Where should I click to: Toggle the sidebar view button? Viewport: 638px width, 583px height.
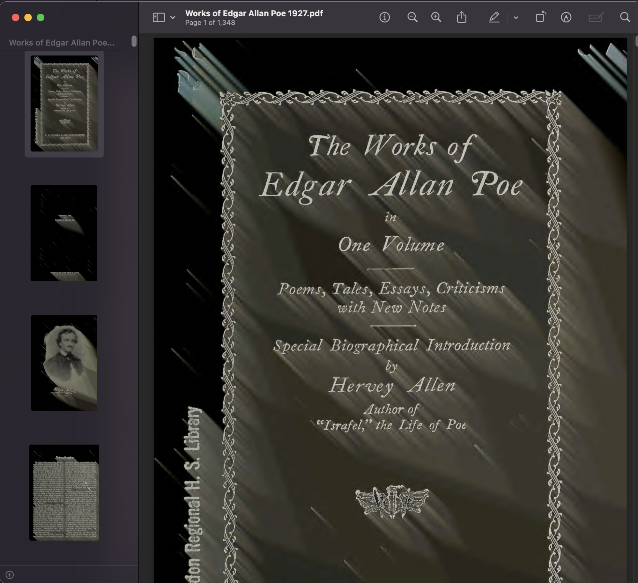click(x=159, y=17)
